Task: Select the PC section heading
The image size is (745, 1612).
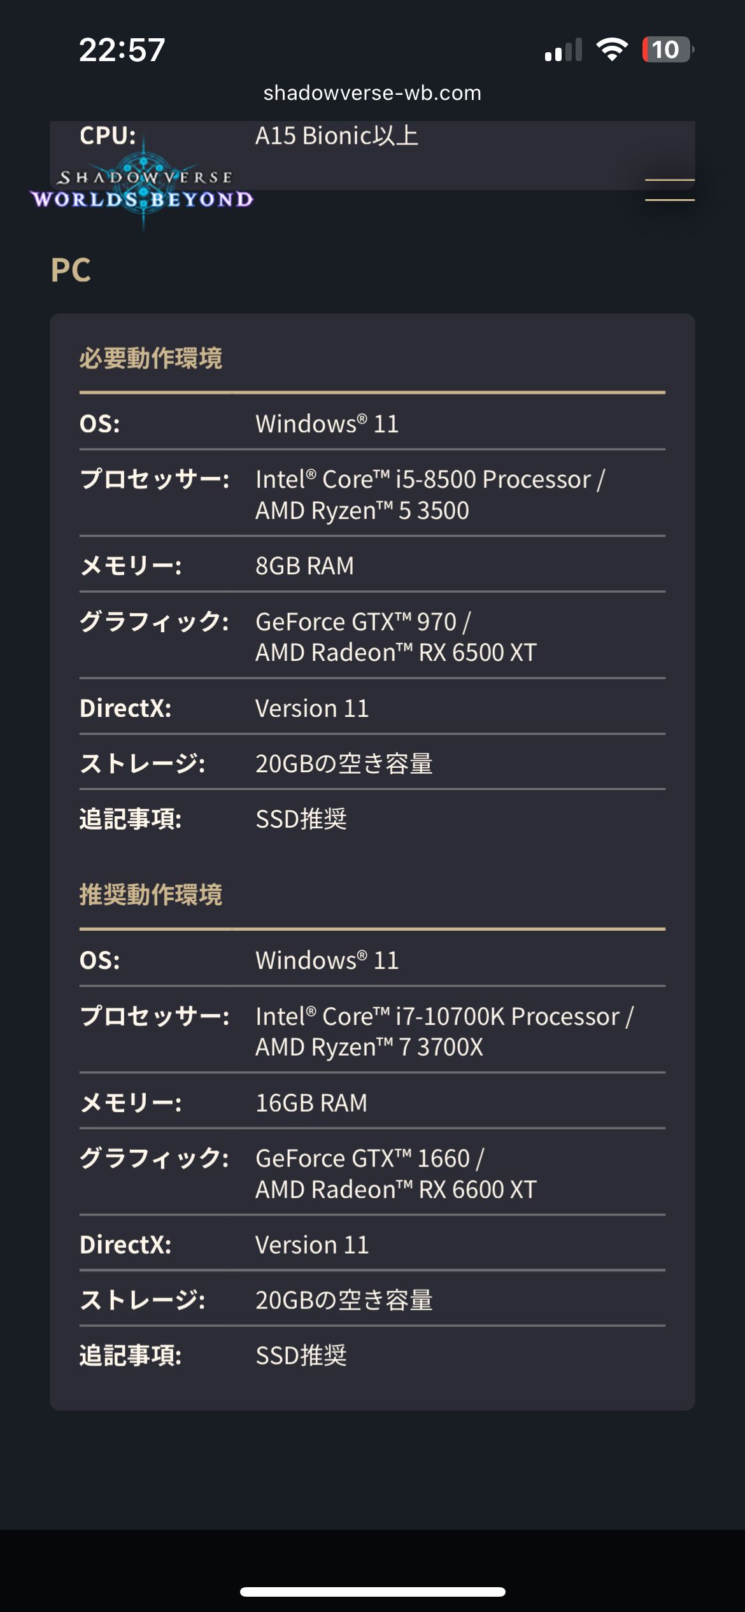Action: (71, 270)
